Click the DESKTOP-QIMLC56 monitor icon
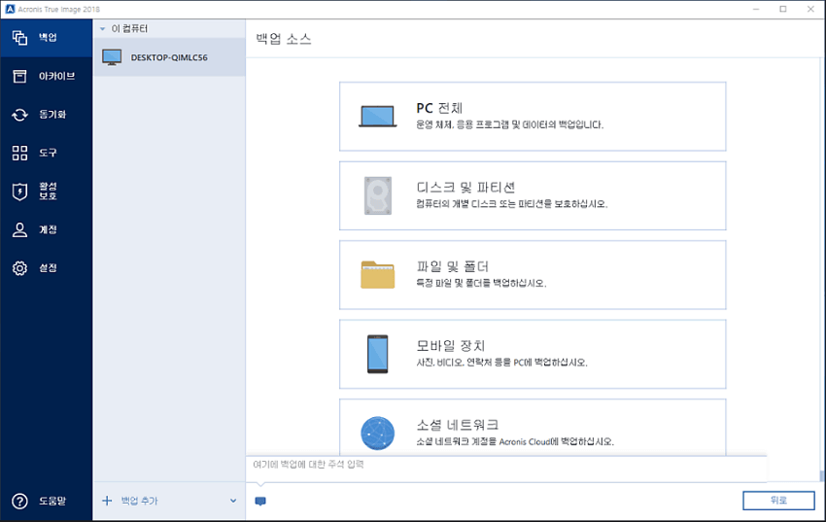 click(x=112, y=57)
